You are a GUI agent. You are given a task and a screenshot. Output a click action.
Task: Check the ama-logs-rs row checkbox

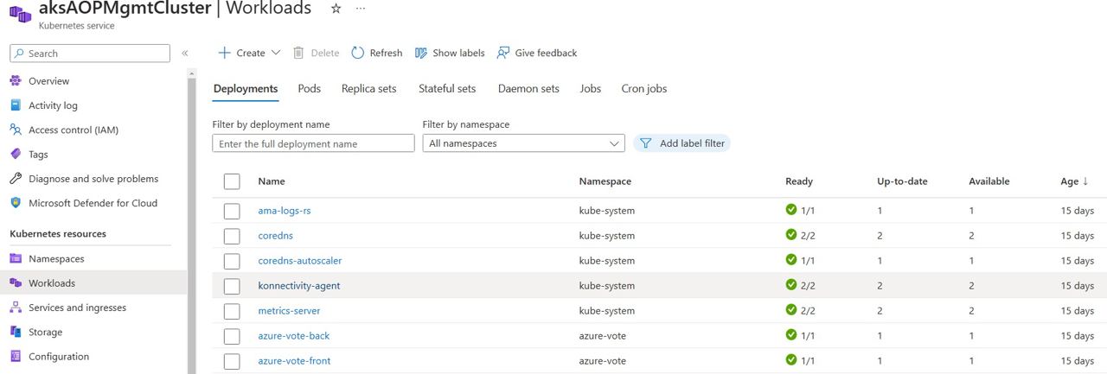point(232,211)
